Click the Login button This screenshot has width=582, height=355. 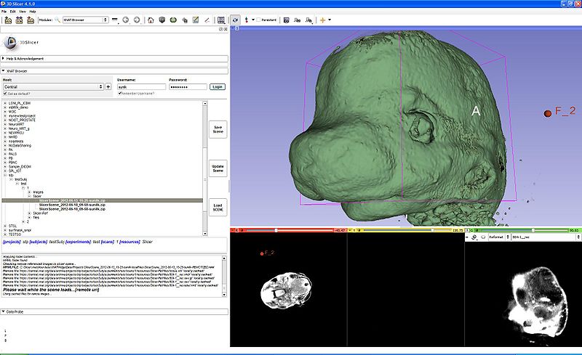pyautogui.click(x=217, y=86)
